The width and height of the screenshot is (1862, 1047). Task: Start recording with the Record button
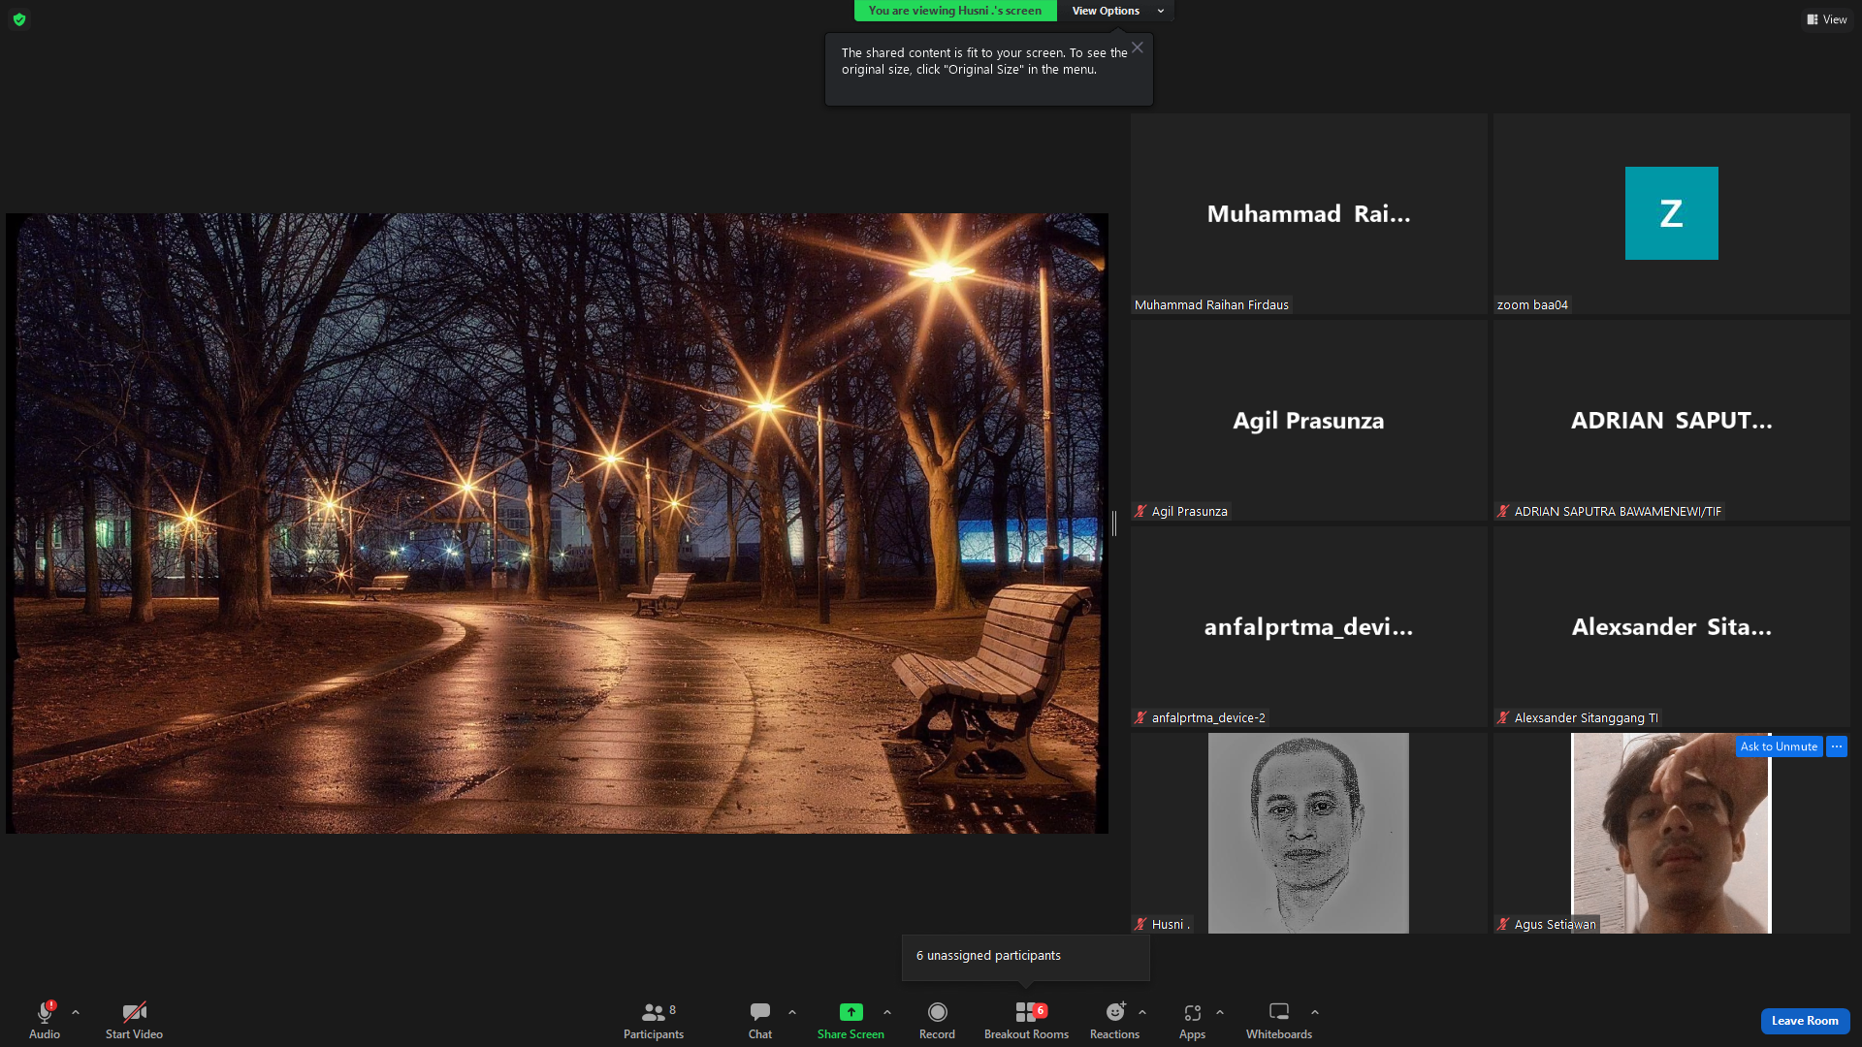(937, 1020)
